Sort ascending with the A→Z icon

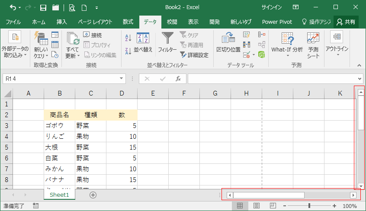pyautogui.click(x=128, y=38)
